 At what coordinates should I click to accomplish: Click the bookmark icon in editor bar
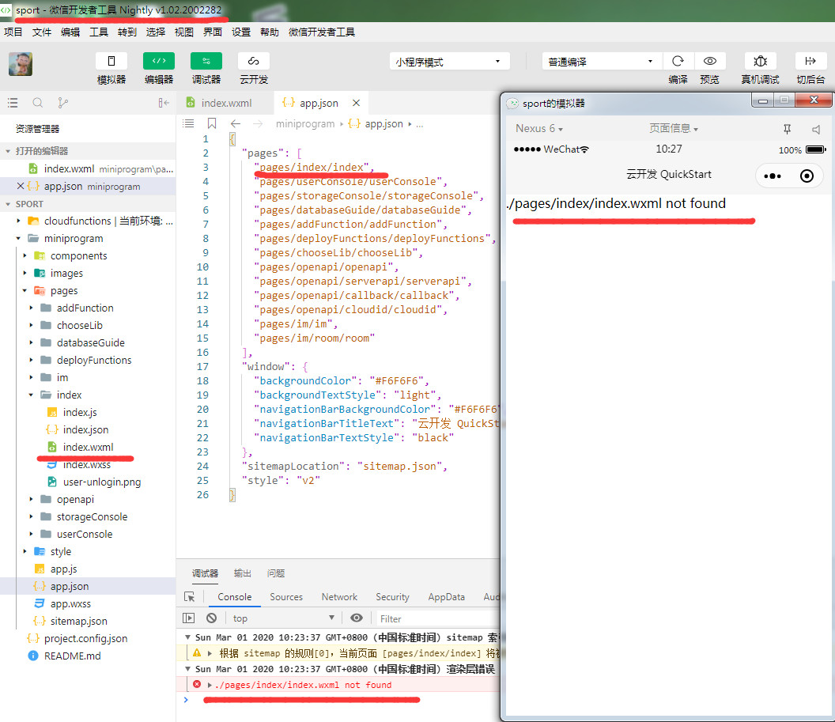[212, 123]
